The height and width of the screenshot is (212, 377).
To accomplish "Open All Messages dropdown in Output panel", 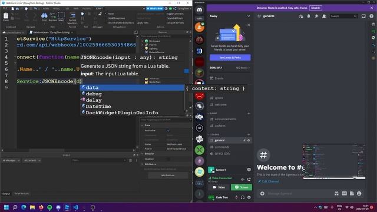I will (11, 160).
